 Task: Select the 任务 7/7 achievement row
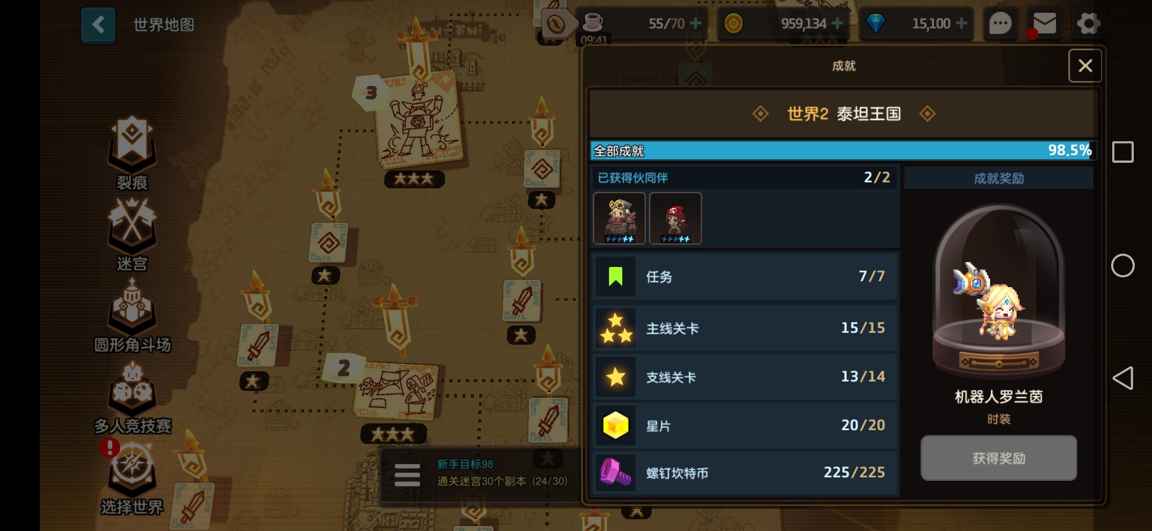tap(745, 276)
